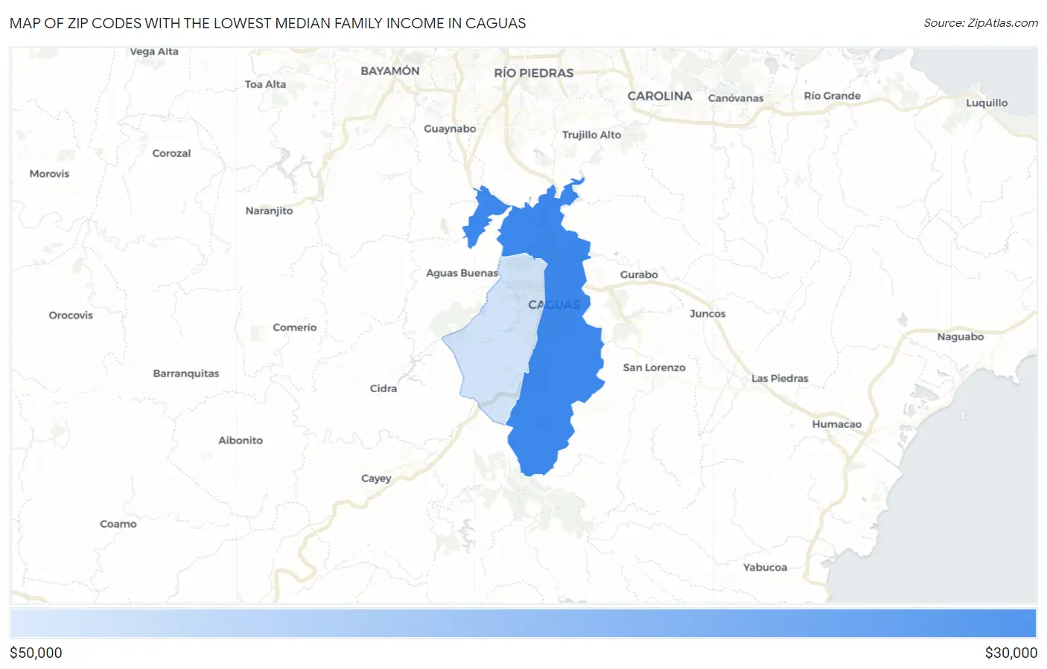1047x669 pixels.
Task: Click the 'Aibonito' map label
Action: tap(241, 441)
